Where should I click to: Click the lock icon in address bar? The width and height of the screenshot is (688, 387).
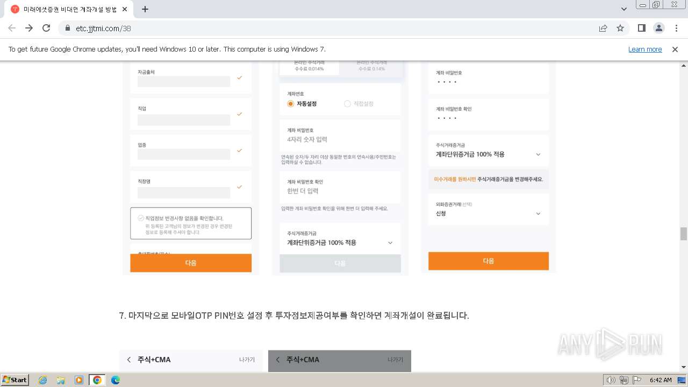(68, 28)
